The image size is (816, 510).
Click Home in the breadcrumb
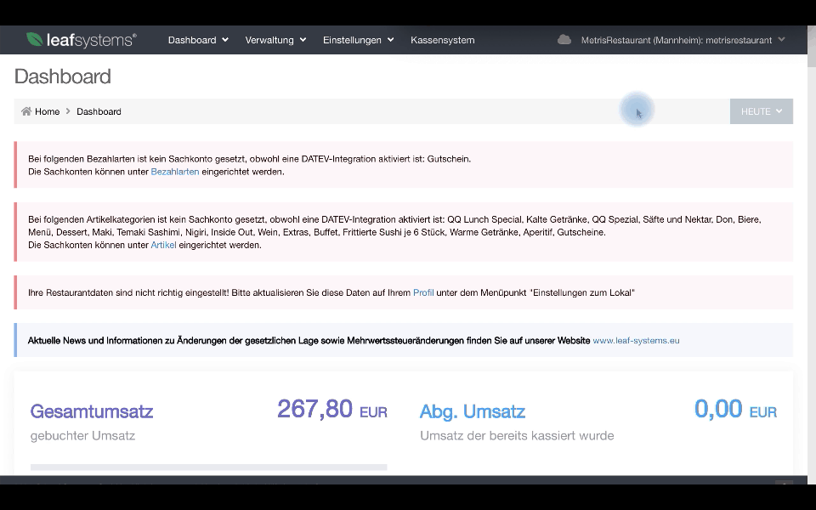tap(46, 111)
